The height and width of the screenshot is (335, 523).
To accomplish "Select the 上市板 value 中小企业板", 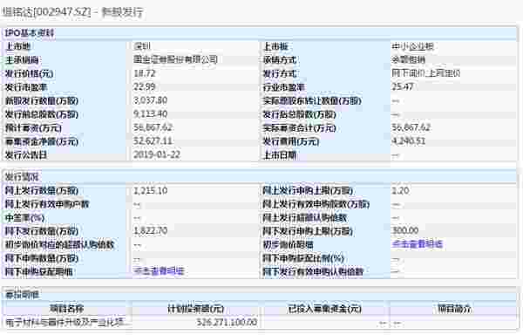I will click(412, 46).
